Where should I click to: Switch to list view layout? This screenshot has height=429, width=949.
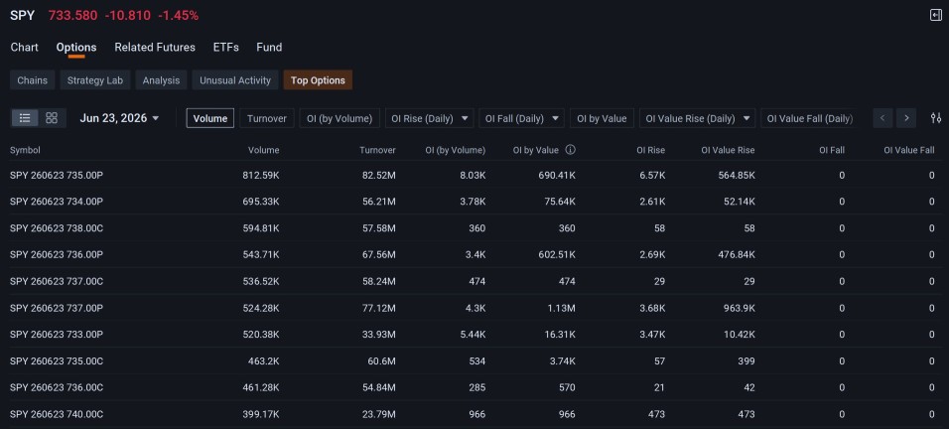(x=25, y=118)
